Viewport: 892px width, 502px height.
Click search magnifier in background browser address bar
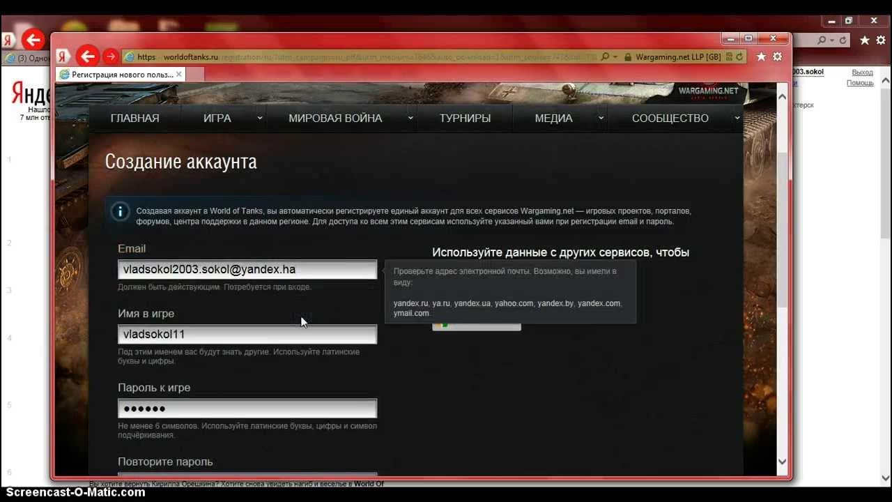click(822, 40)
